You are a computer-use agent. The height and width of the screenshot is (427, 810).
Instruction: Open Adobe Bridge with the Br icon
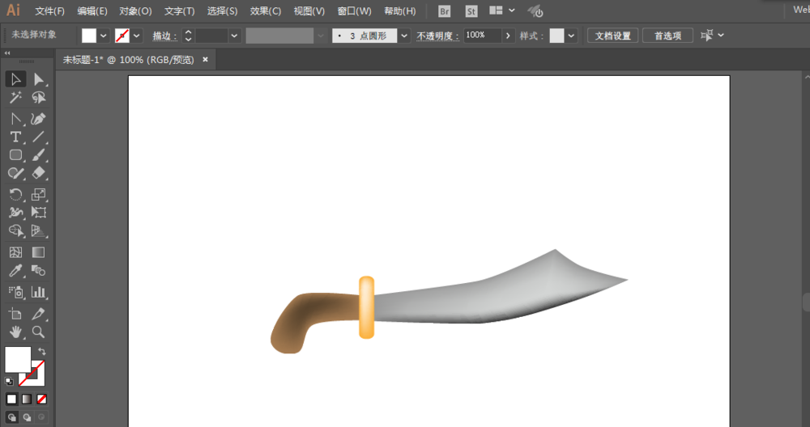[444, 11]
